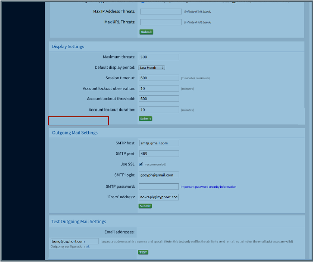Click the SMTP port field showing 465
Image resolution: width=313 pixels, height=262 pixels.
click(159, 153)
